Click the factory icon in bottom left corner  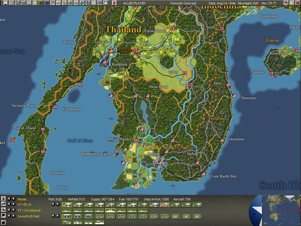coord(4,222)
